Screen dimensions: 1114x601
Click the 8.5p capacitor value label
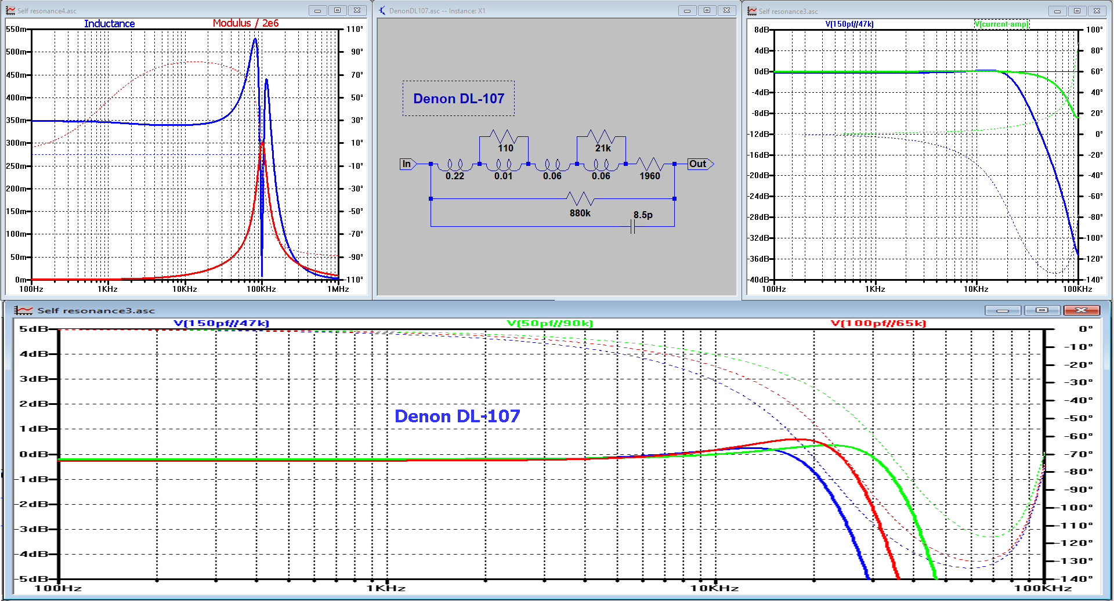(x=643, y=215)
